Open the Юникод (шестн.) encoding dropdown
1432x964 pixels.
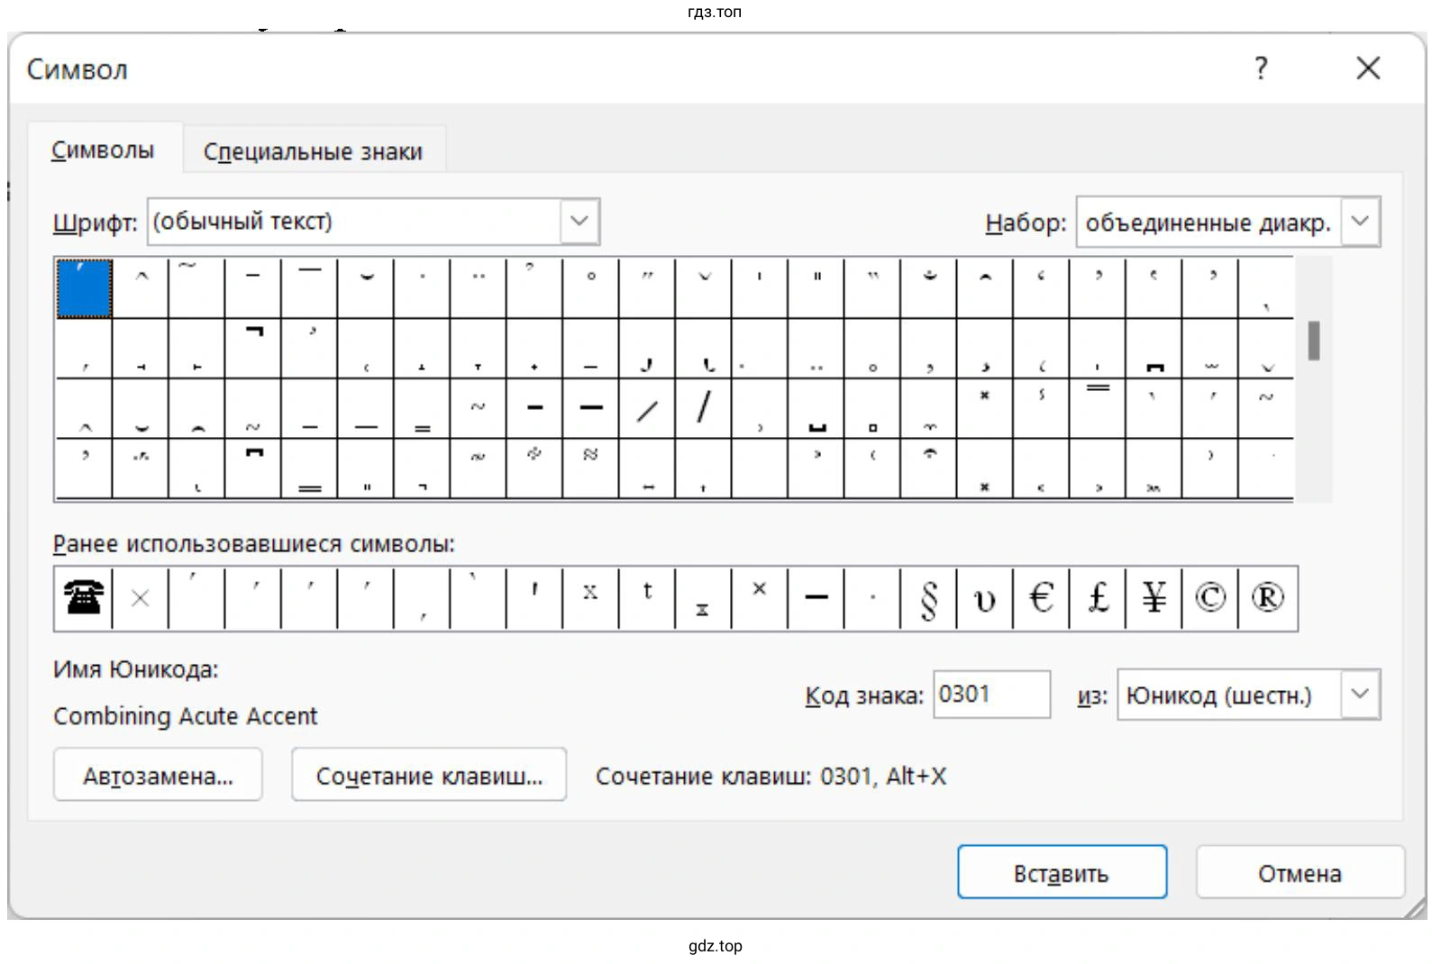(1360, 695)
